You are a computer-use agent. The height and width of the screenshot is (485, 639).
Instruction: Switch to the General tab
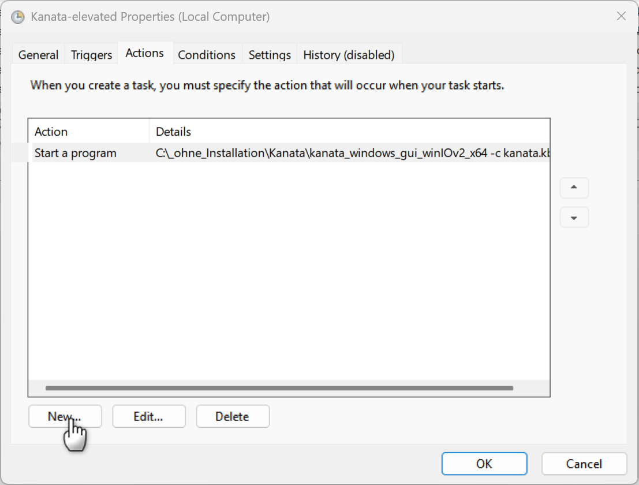point(38,55)
